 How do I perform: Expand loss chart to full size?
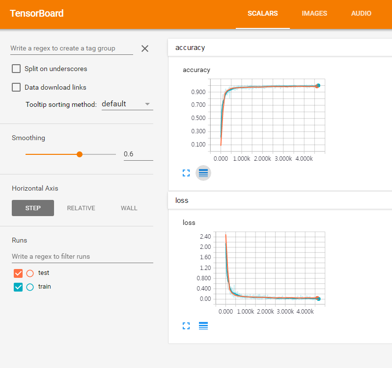(x=186, y=326)
